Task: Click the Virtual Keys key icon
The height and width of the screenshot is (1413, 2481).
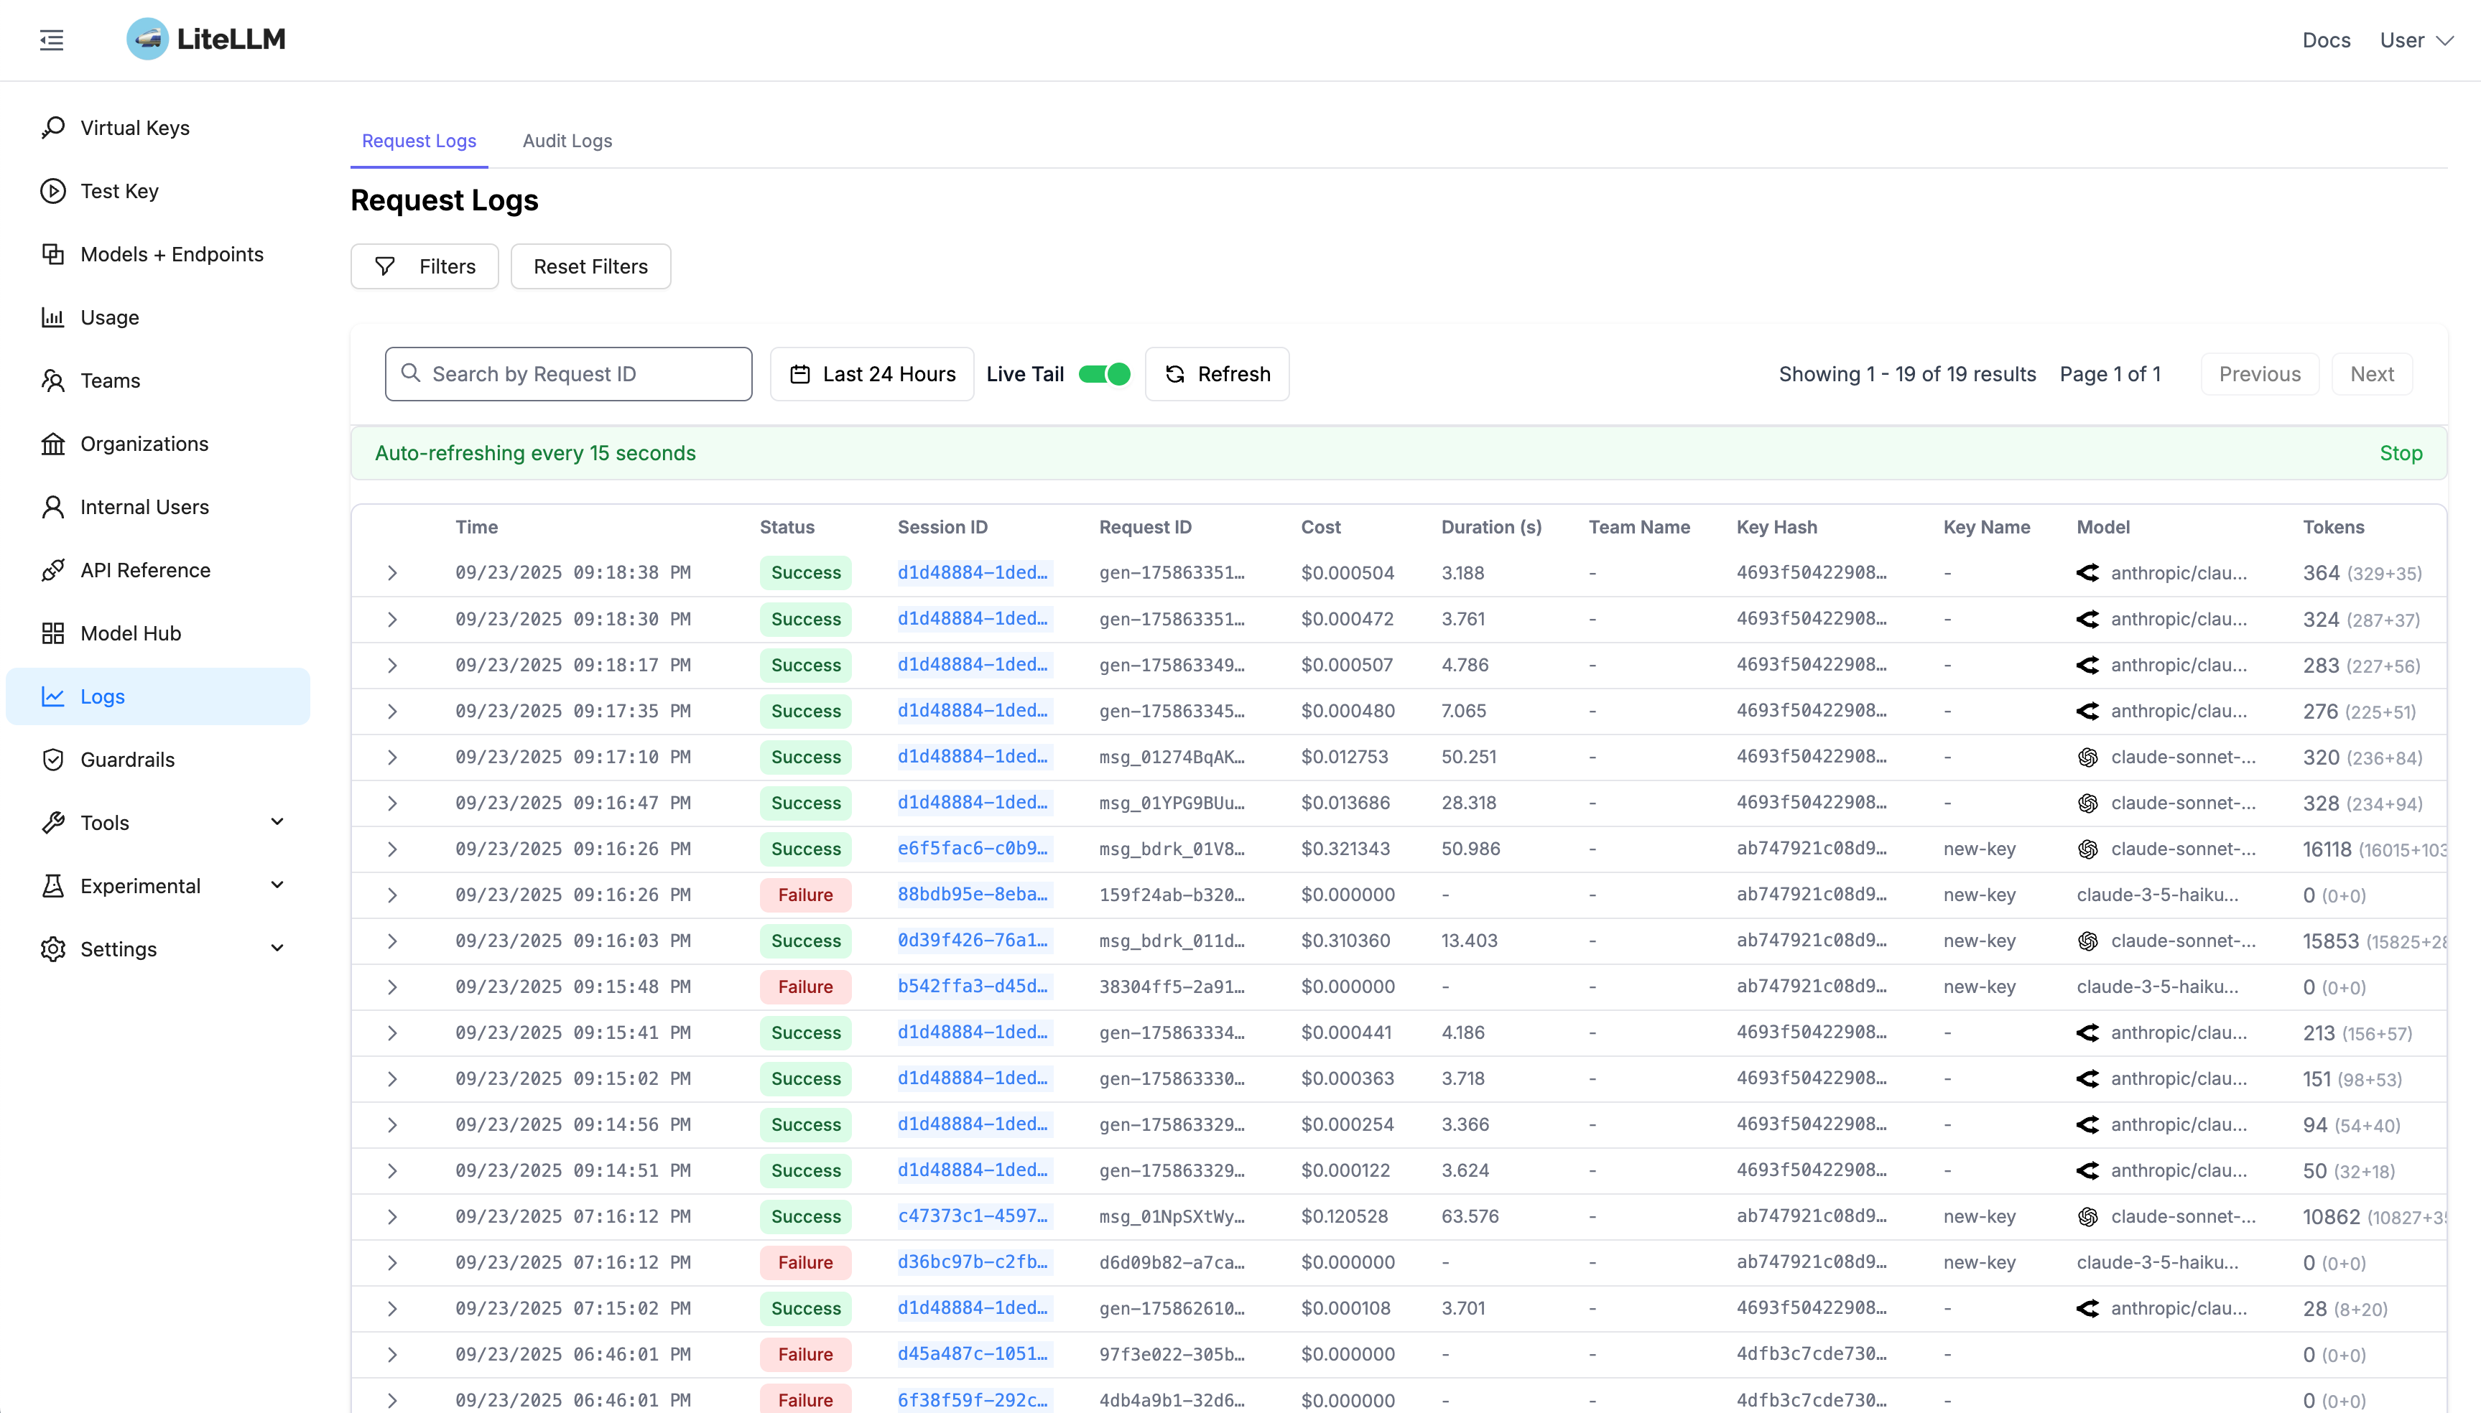Action: point(53,127)
